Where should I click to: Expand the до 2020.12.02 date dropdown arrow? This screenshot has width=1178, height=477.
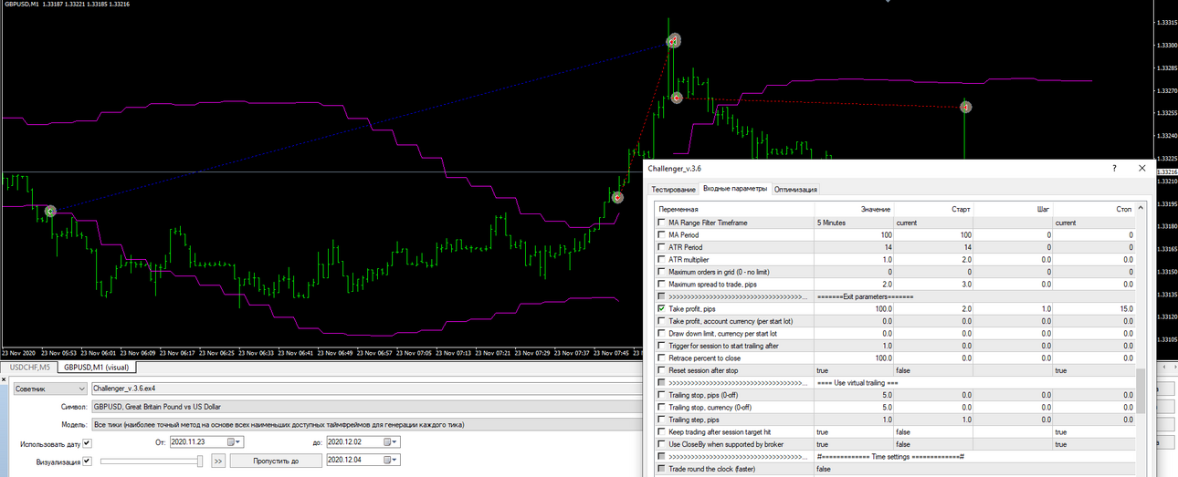click(x=393, y=442)
